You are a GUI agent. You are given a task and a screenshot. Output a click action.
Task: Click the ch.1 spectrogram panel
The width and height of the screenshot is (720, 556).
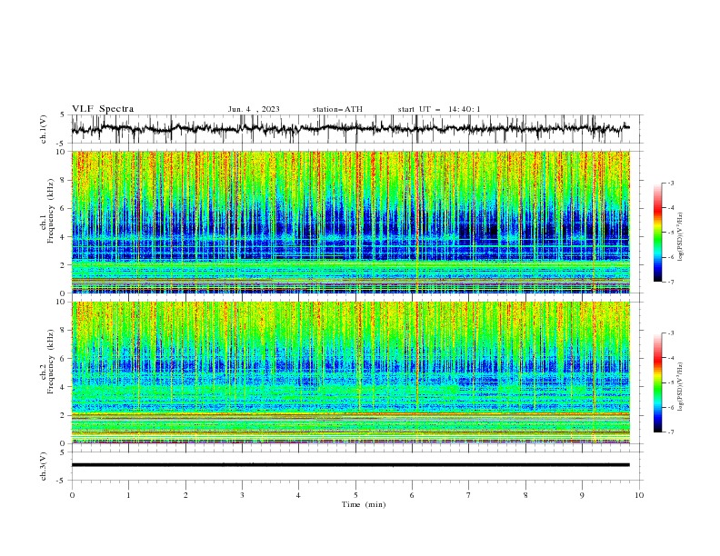(350, 222)
